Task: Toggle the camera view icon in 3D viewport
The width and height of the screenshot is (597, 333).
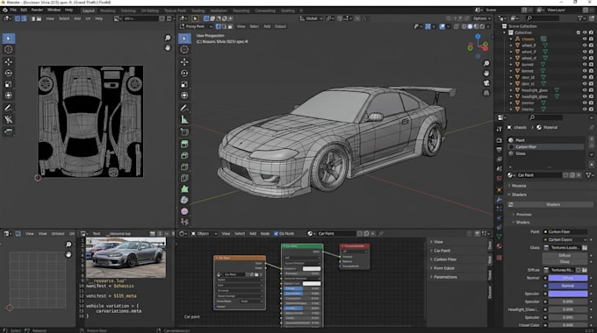Action: point(486,83)
